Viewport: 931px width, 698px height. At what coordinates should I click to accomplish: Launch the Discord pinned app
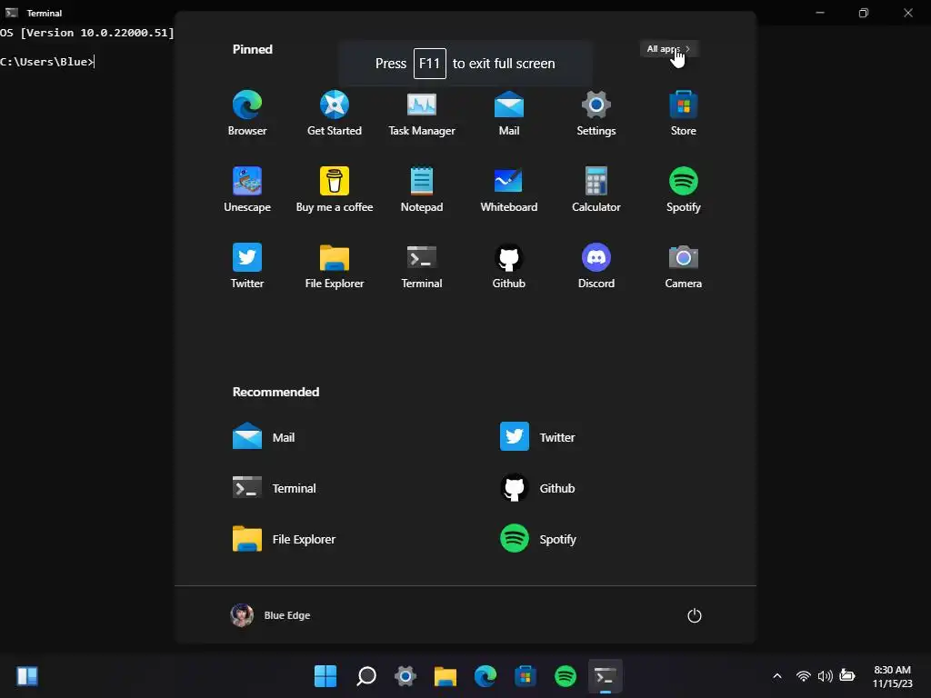pos(596,266)
